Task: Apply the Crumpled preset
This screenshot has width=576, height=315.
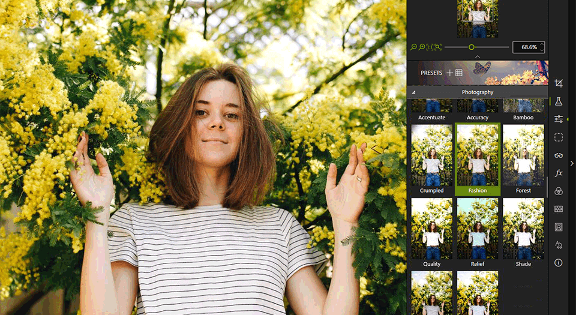Action: [x=431, y=160]
